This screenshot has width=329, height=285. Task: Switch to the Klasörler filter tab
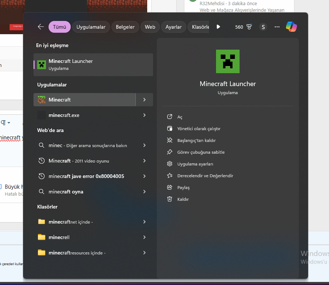tap(199, 27)
